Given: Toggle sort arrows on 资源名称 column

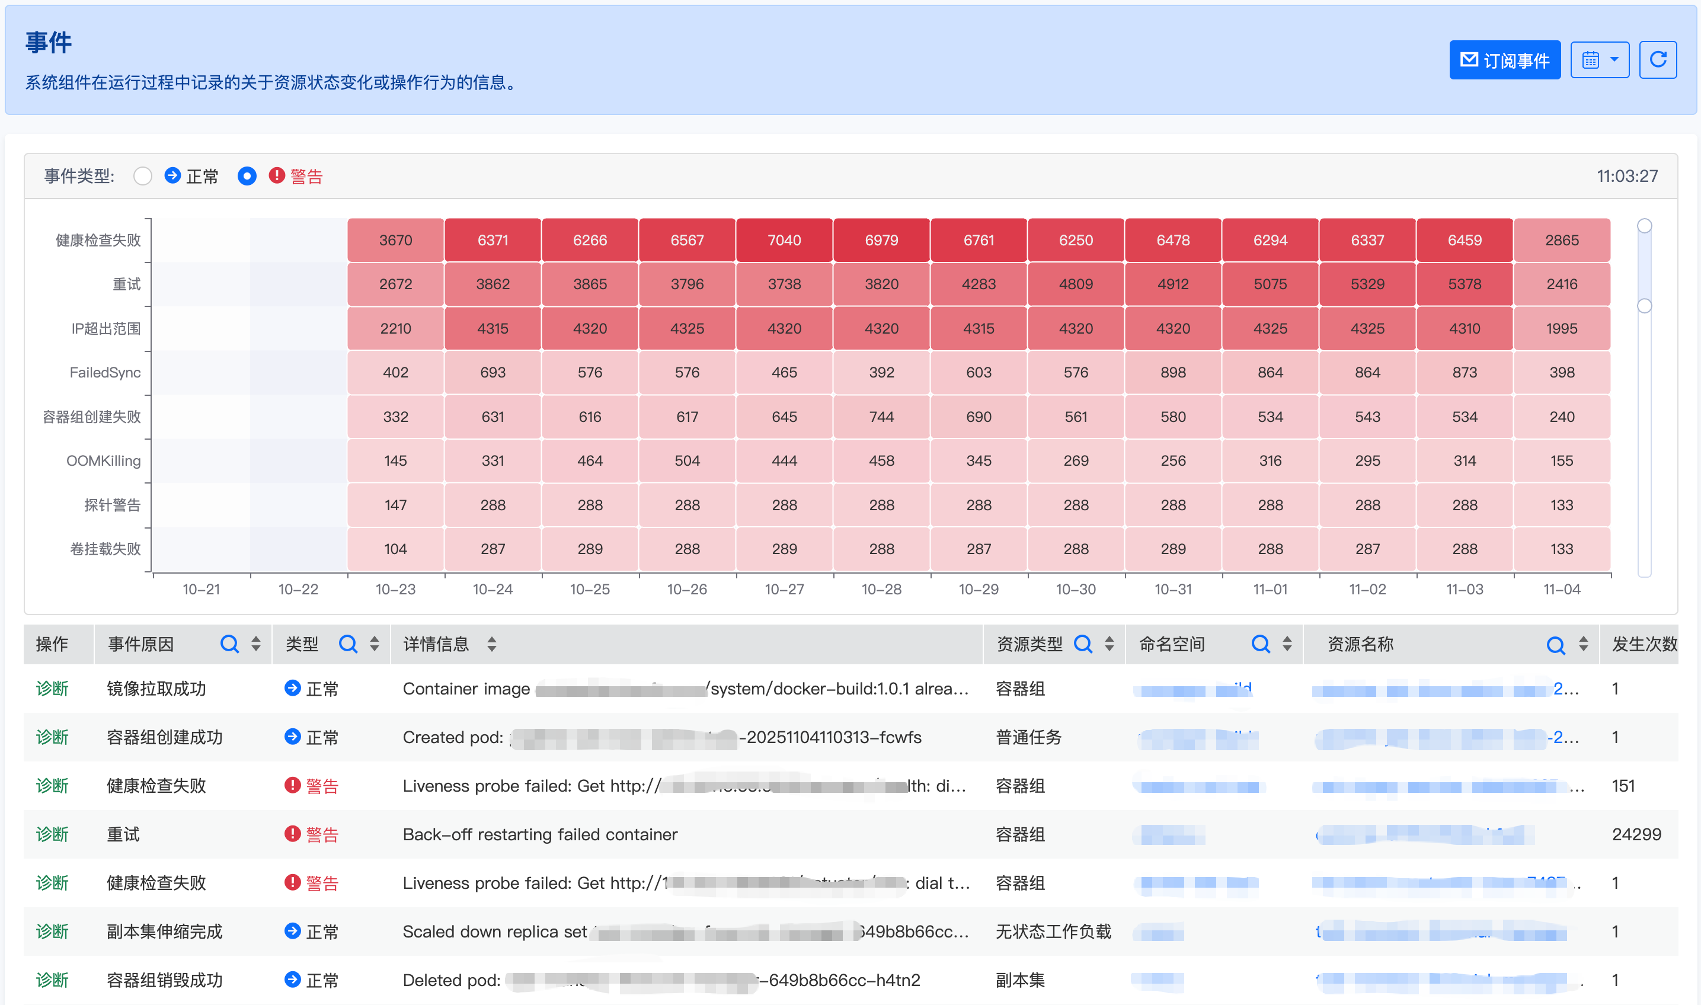Looking at the screenshot, I should [x=1583, y=644].
